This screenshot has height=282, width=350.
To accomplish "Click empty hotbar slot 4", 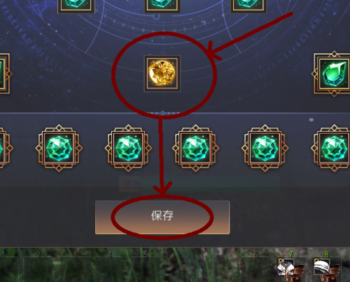I will click(x=109, y=269).
